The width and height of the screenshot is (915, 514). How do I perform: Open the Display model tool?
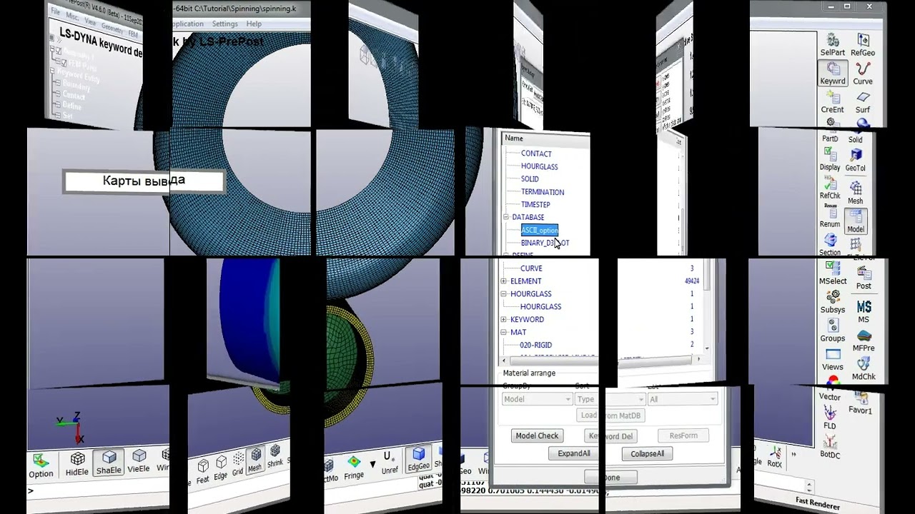tap(830, 159)
